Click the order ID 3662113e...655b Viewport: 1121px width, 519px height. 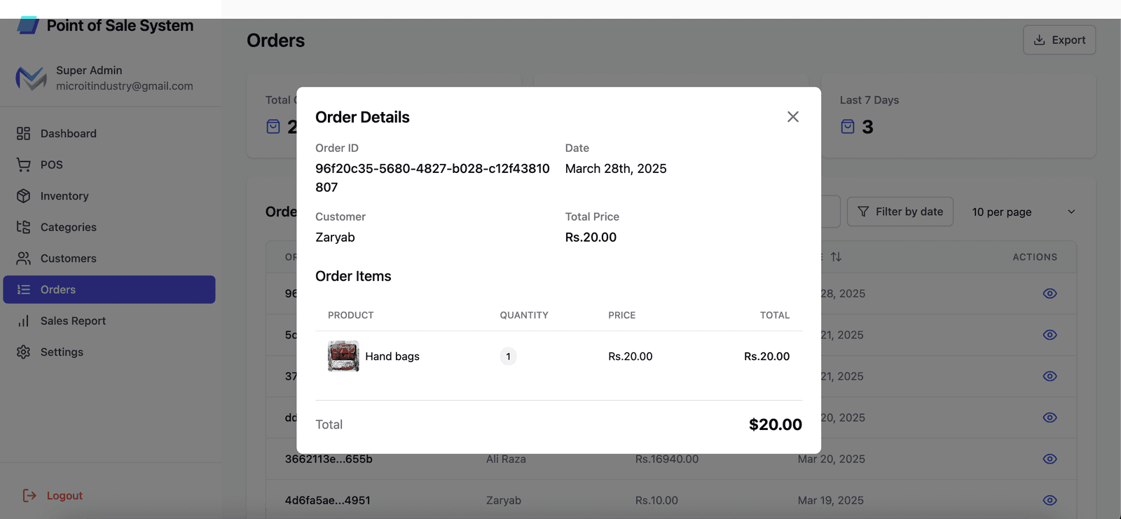[x=329, y=459]
